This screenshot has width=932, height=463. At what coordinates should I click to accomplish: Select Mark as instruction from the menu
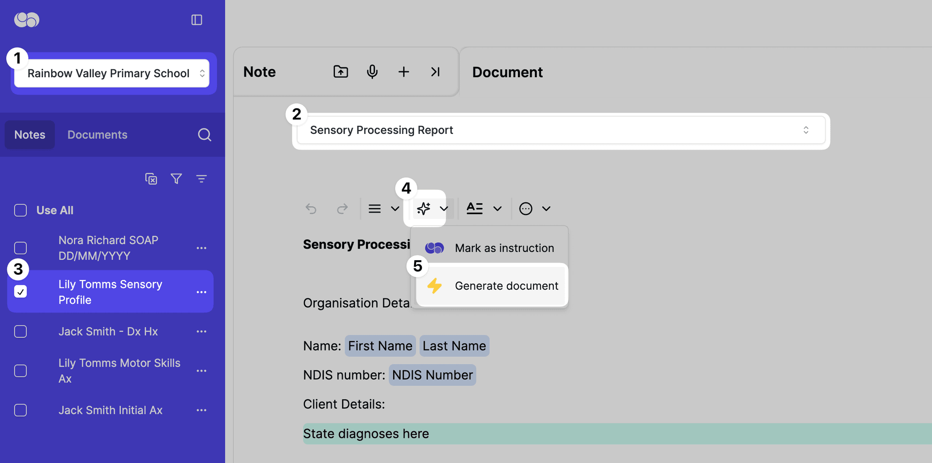(504, 248)
